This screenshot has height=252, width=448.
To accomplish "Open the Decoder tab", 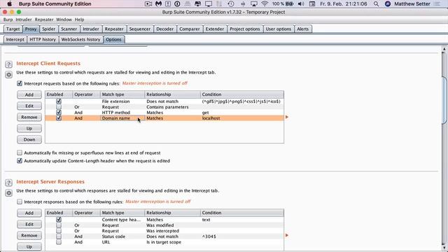I will coord(165,29).
